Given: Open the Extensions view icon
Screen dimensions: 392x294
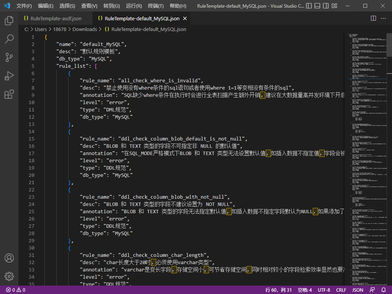Looking at the screenshot, I should click(x=9, y=94).
